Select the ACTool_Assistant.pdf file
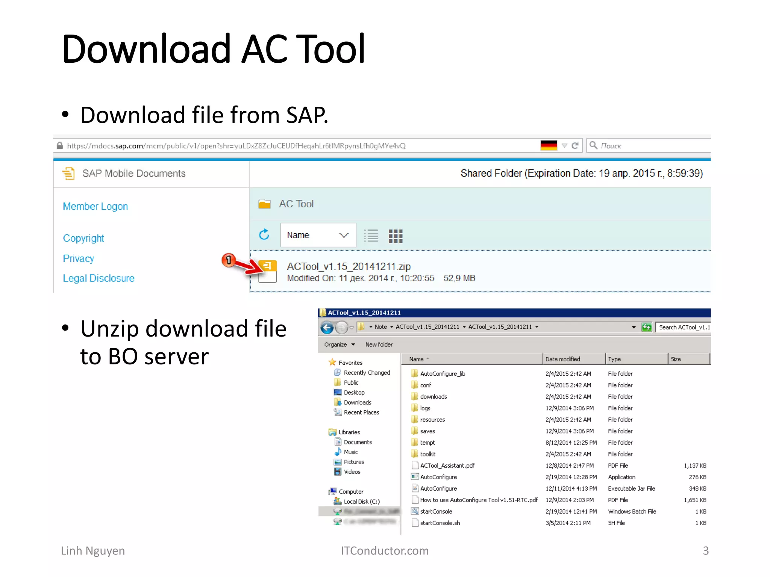This screenshot has width=770, height=577. point(447,465)
